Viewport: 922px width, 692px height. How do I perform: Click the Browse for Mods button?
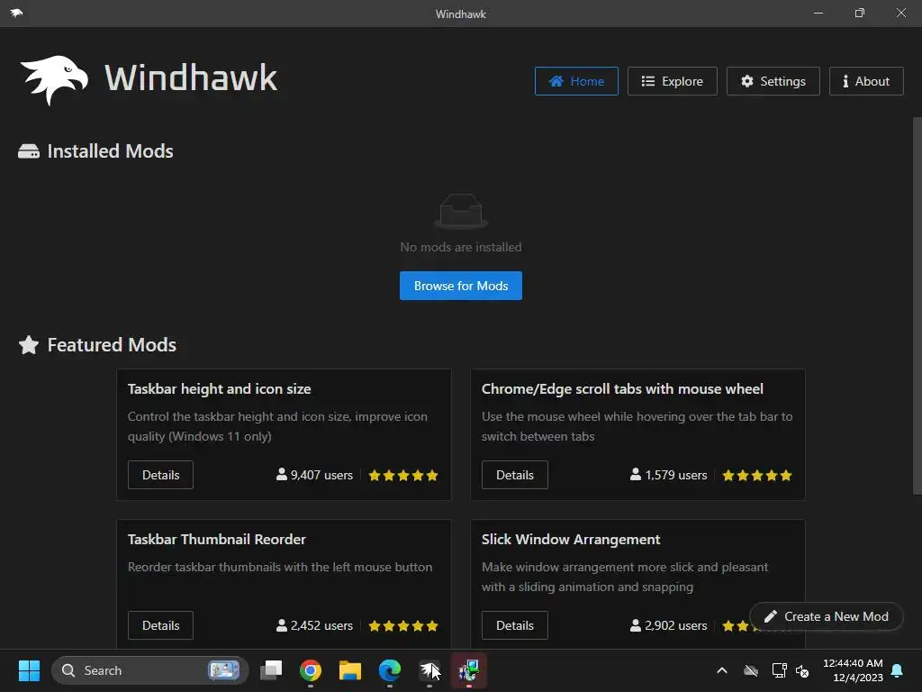pyautogui.click(x=461, y=286)
